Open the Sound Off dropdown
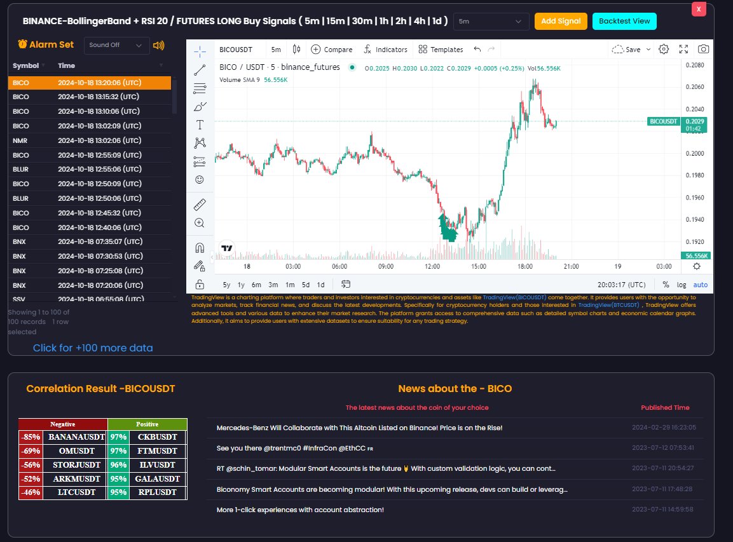Screen dimensions: 733x542 pyautogui.click(x=116, y=45)
